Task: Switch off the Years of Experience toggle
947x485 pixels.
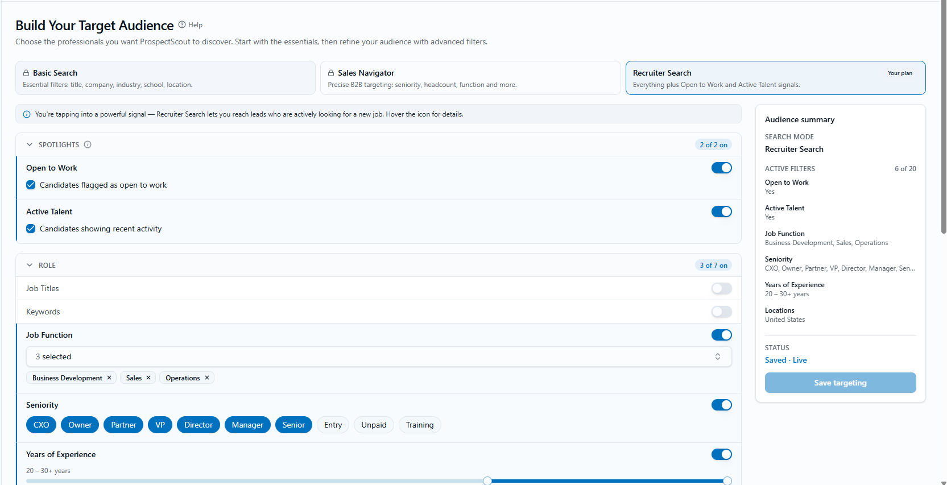Action: (722, 454)
